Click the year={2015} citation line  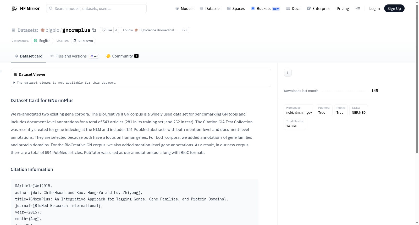[x=28, y=212]
